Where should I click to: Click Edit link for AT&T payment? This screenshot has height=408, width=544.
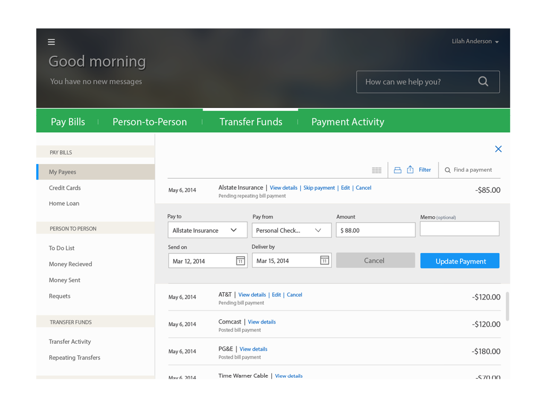click(276, 294)
